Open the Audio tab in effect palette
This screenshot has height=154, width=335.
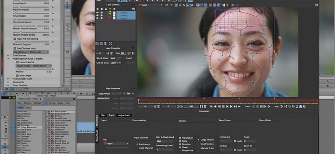[28, 107]
